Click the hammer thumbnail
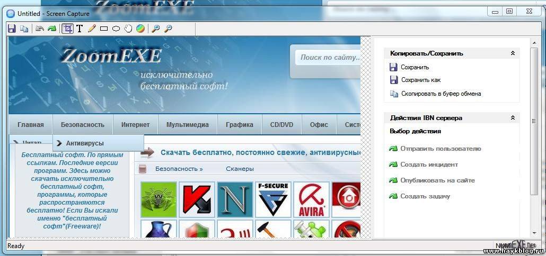The height and width of the screenshot is (256, 546). [x=273, y=229]
